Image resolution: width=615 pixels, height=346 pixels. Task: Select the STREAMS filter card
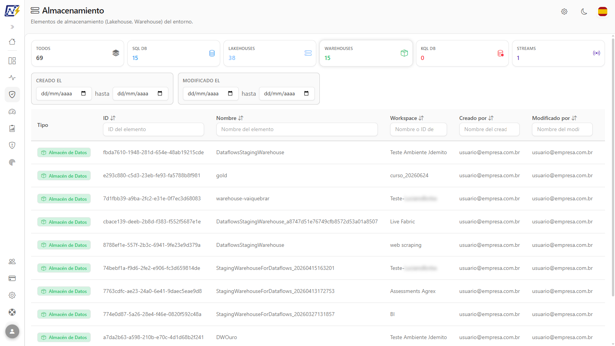point(558,53)
